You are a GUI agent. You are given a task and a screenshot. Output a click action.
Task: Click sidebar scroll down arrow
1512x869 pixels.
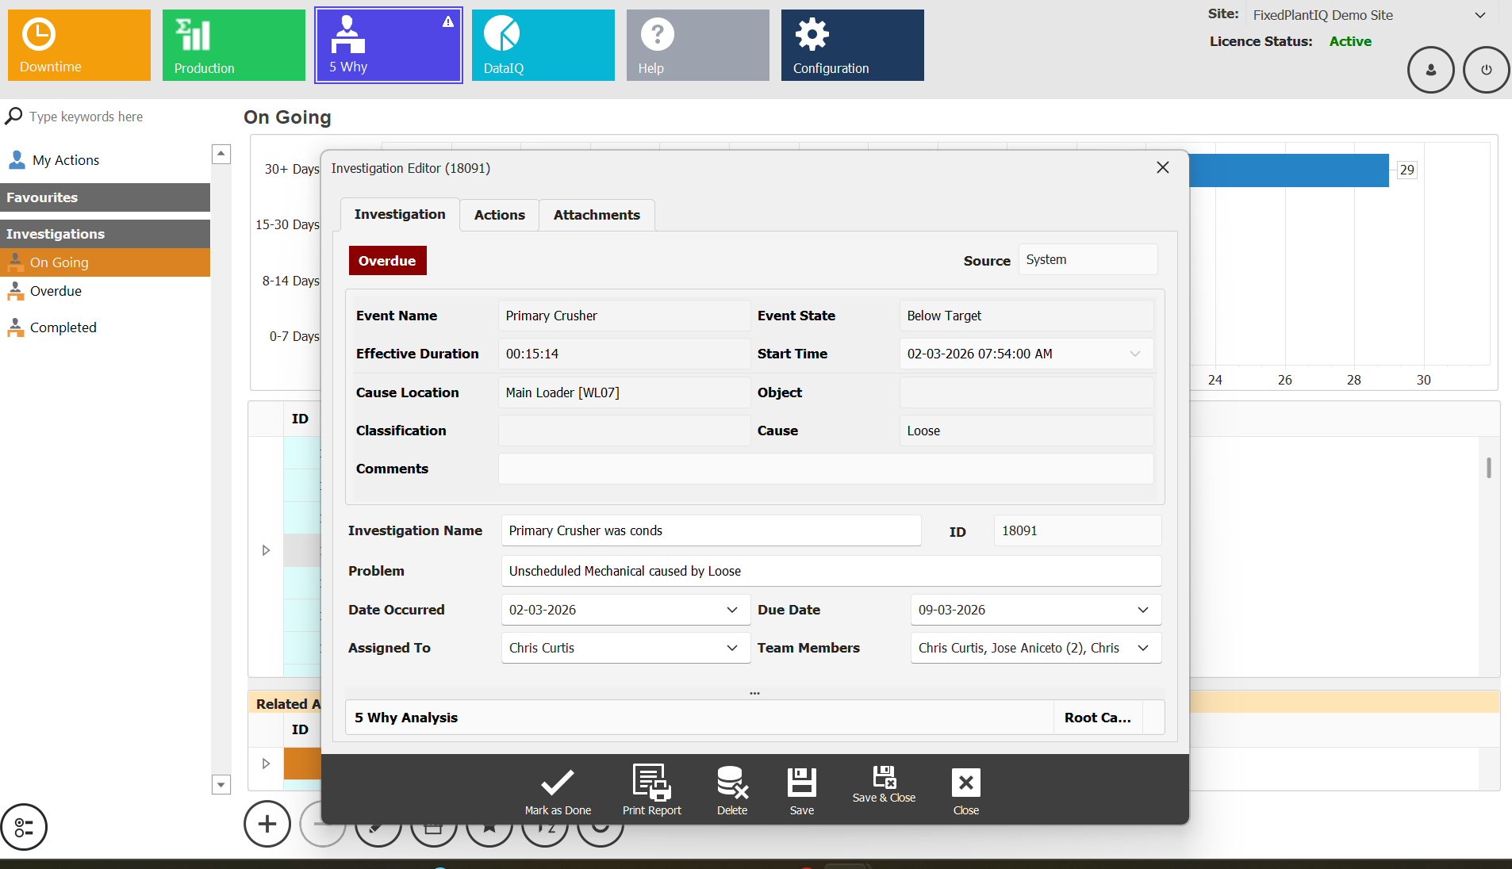pos(221,785)
